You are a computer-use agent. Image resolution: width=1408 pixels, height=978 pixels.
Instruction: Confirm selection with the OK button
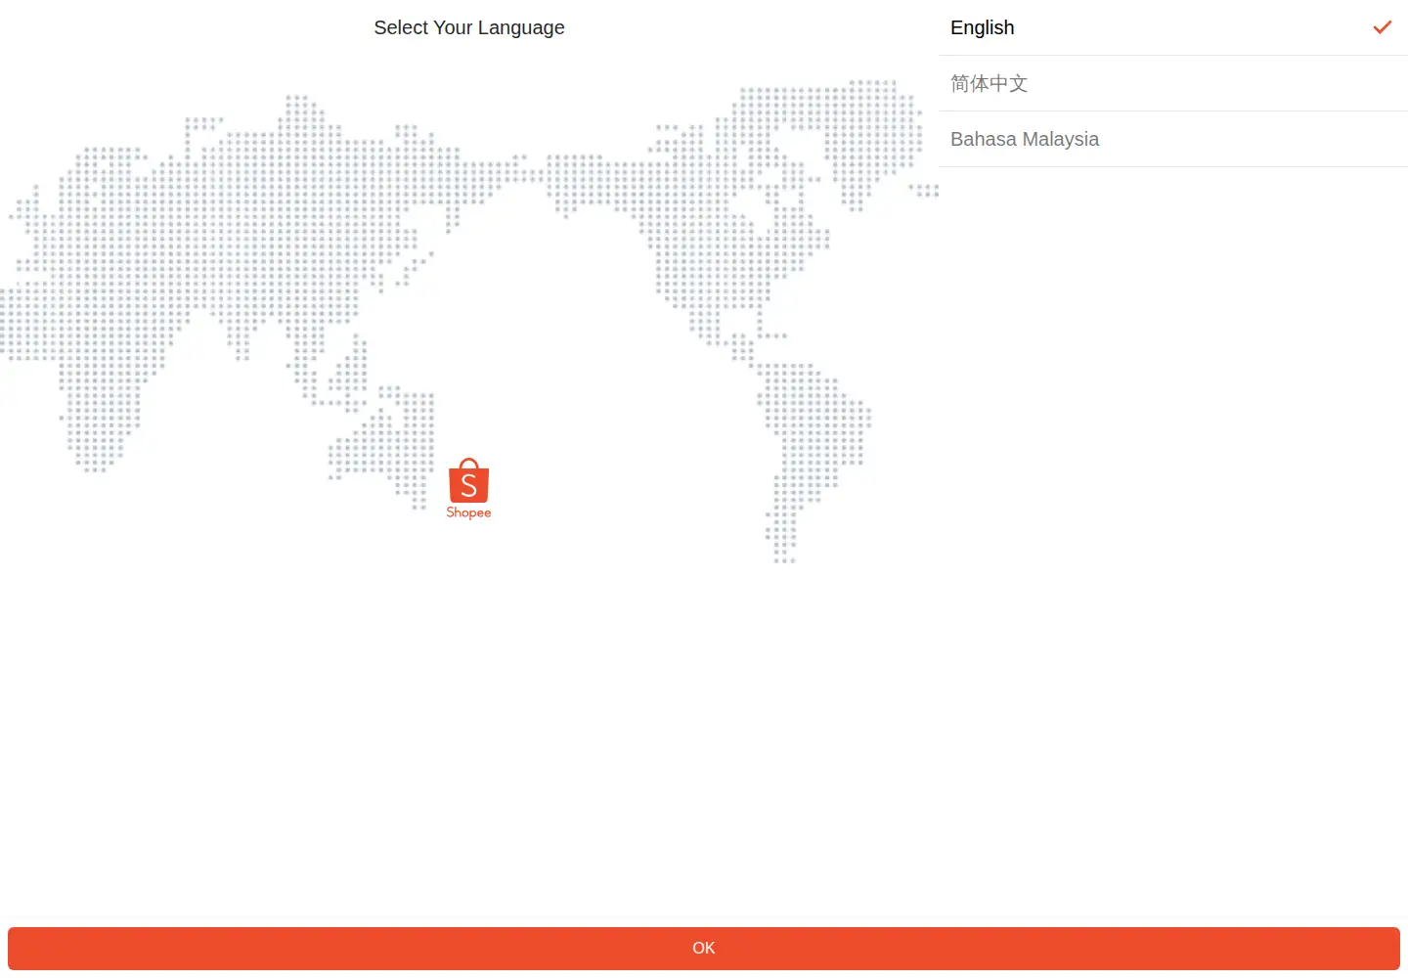point(704,949)
